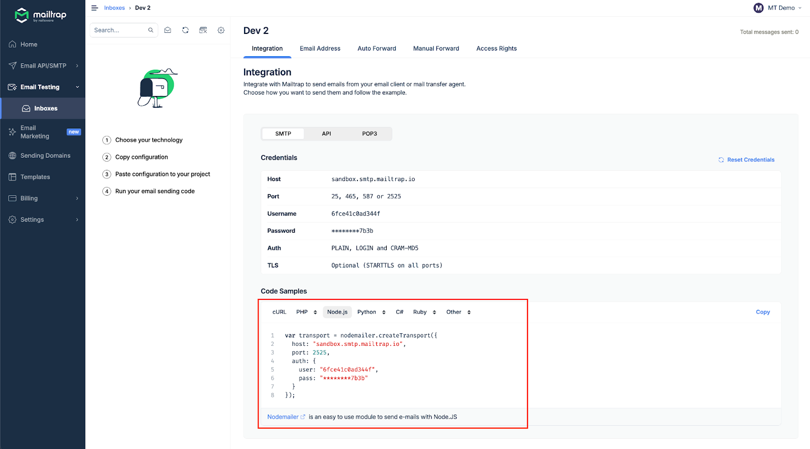Screen dimensions: 810x449
Task: Open the PHP code sample dropdown arrows
Action: (x=315, y=312)
